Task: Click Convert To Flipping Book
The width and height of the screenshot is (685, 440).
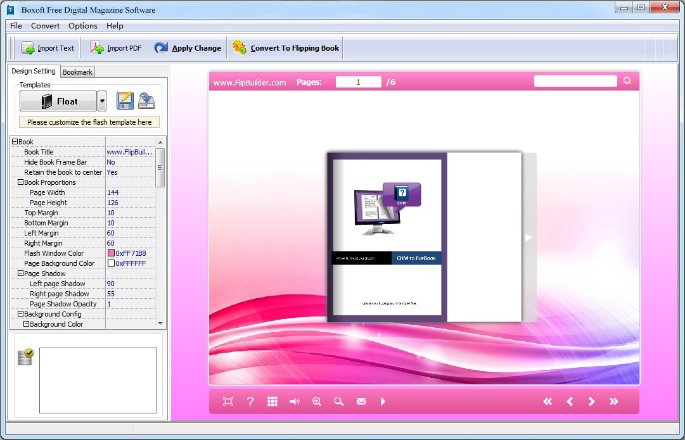Action: click(x=286, y=48)
